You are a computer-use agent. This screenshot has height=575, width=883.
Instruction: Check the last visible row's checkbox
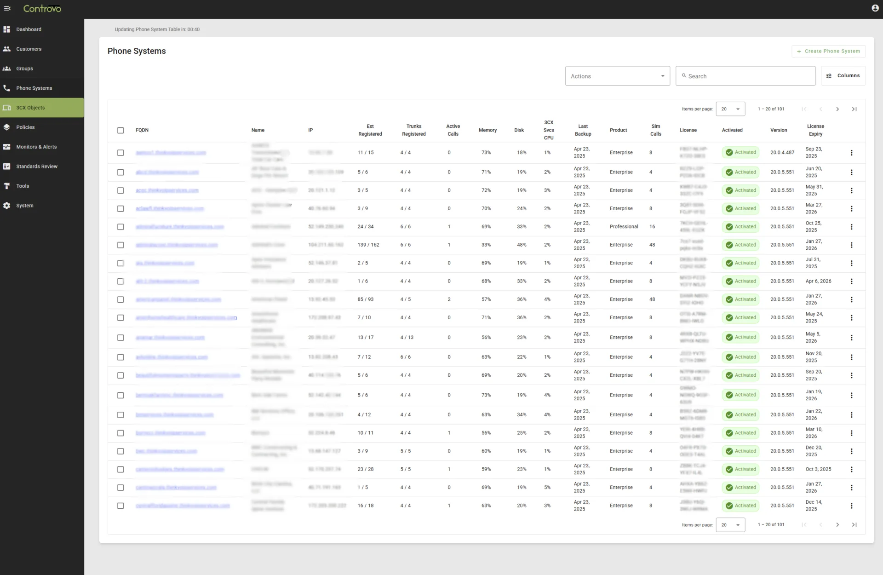click(x=120, y=506)
